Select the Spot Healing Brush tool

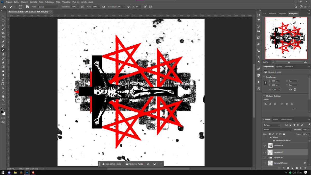tap(3, 46)
